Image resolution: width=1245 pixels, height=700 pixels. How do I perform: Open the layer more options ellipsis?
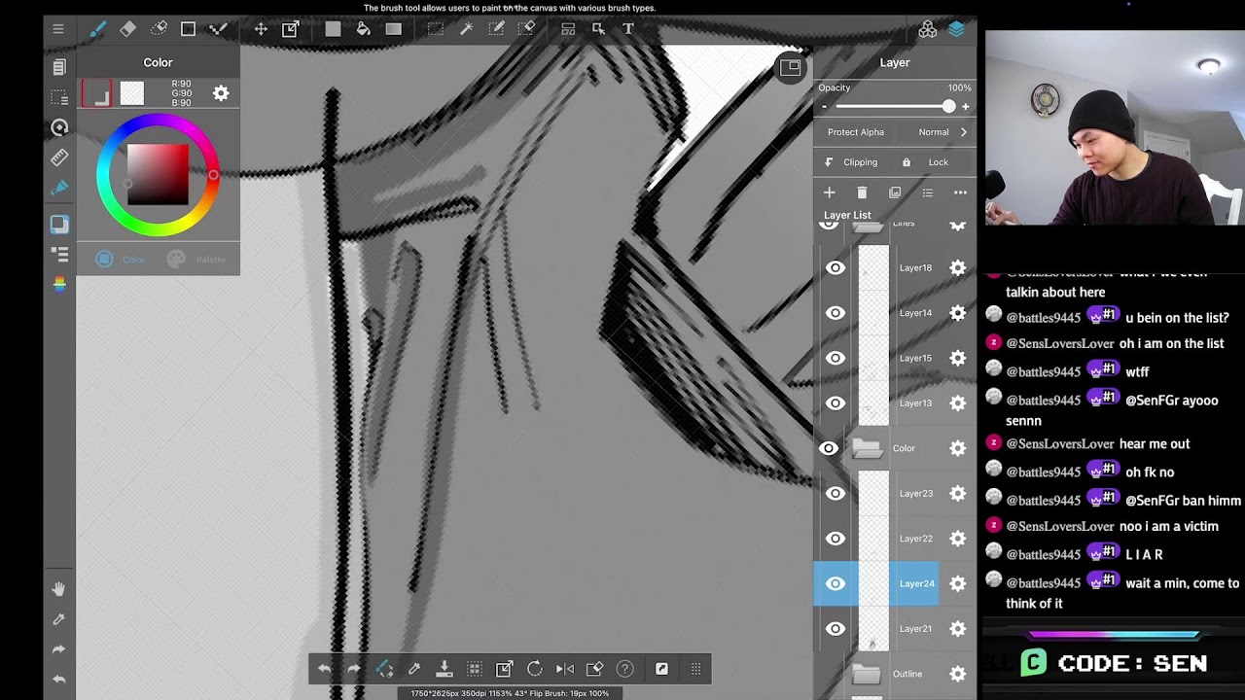pyautogui.click(x=960, y=192)
